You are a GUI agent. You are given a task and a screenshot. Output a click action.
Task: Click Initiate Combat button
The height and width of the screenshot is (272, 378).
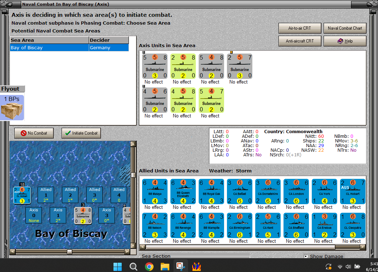pos(81,133)
